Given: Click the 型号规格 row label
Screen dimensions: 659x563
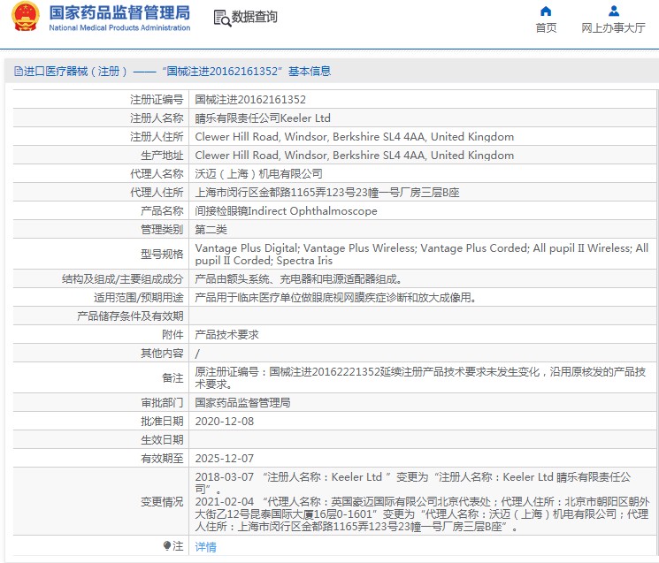Looking at the screenshot, I should point(162,254).
